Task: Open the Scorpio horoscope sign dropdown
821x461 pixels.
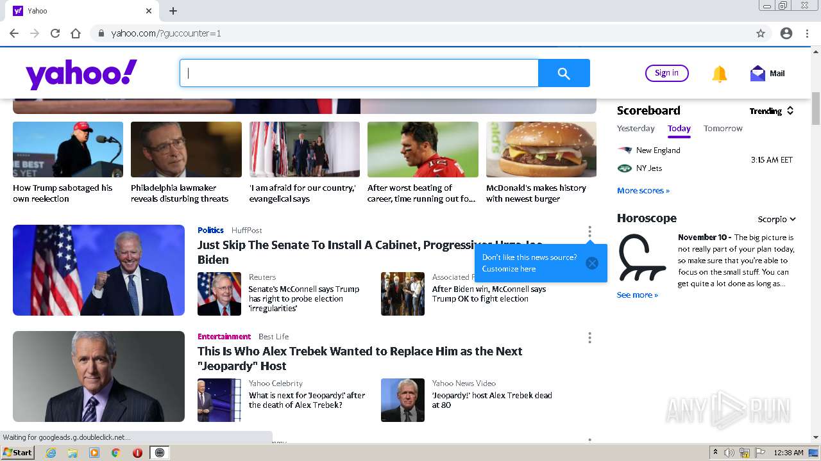Action: point(777,219)
